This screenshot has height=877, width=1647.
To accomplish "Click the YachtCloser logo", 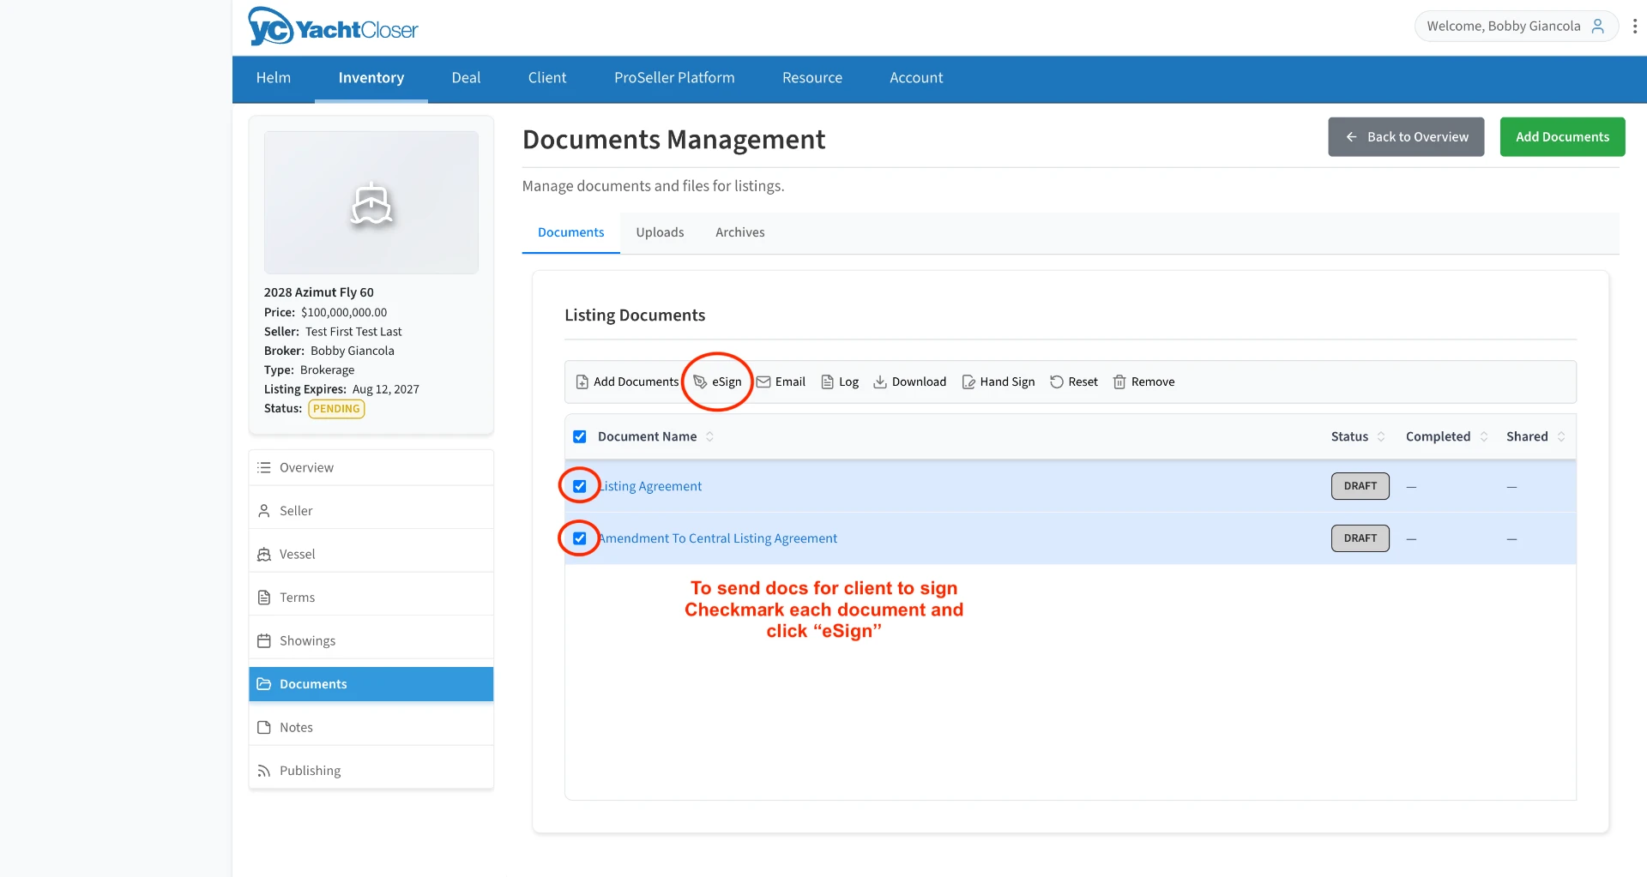I will pyautogui.click(x=333, y=27).
